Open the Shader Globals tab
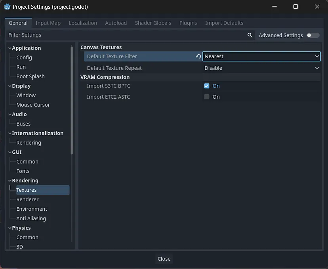 coord(153,23)
